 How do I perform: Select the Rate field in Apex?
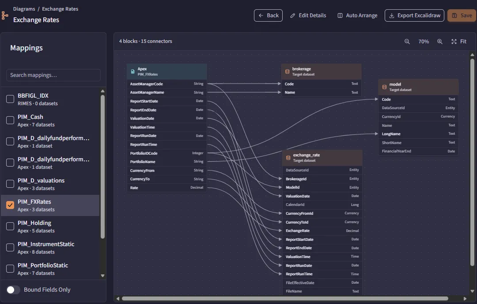pyautogui.click(x=167, y=188)
